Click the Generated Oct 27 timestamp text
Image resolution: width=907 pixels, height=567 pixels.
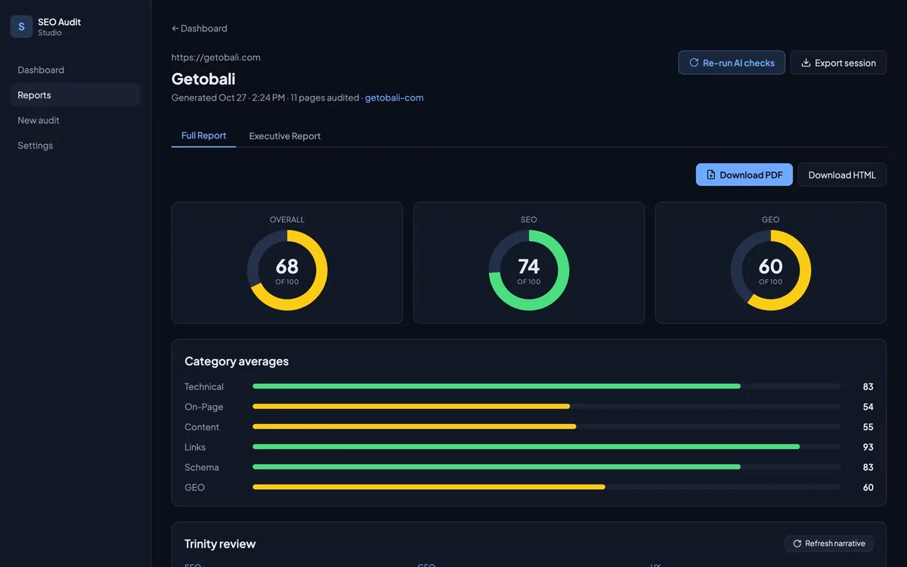click(x=228, y=98)
